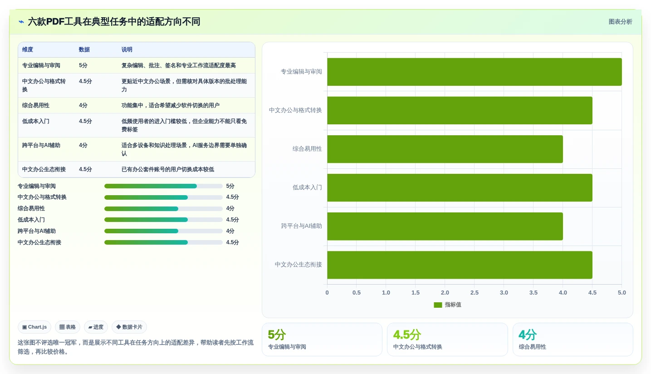The width and height of the screenshot is (651, 374).
Task: Click the 中文办公与格式转换 chart axis label
Action: (295, 110)
